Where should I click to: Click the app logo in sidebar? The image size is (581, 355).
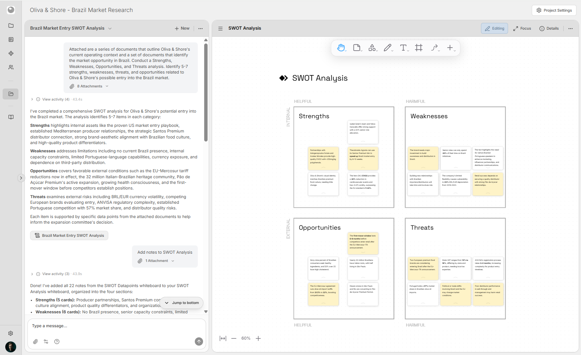click(x=11, y=10)
